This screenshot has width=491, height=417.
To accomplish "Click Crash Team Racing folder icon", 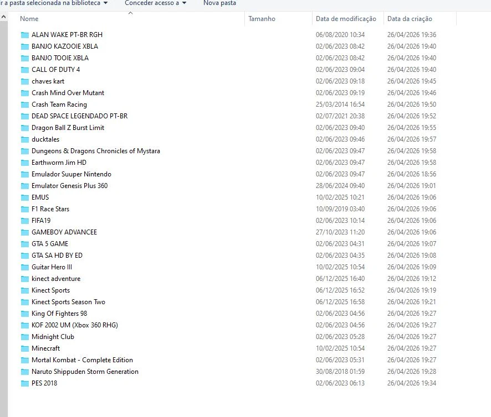I will coord(25,105).
